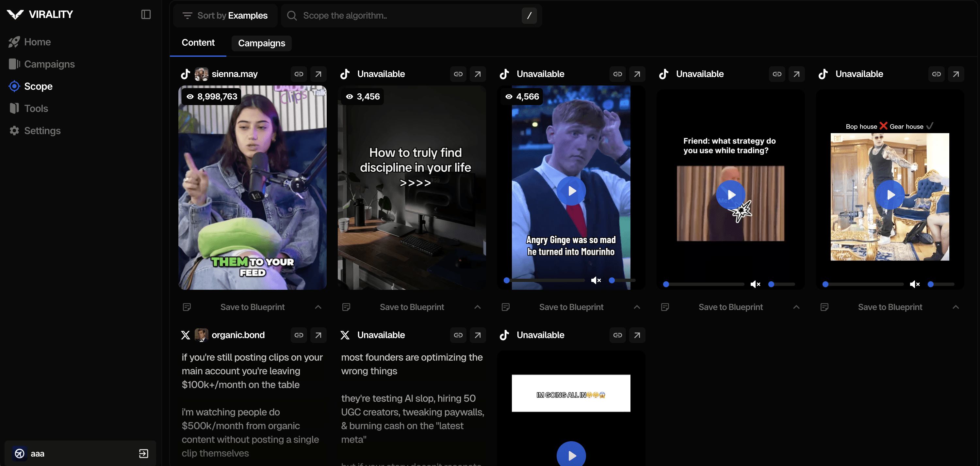Expand chevron beside sienna.may Save to Blueprint
Screen dimensions: 980x466
coord(318,307)
